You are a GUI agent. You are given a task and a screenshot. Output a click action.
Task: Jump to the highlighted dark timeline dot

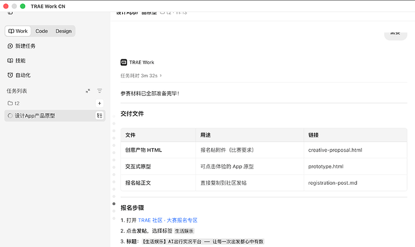(x=114, y=203)
